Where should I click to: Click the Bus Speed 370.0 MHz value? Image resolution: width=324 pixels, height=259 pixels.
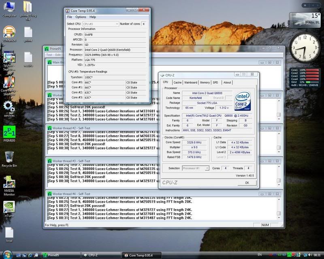pos(194,152)
